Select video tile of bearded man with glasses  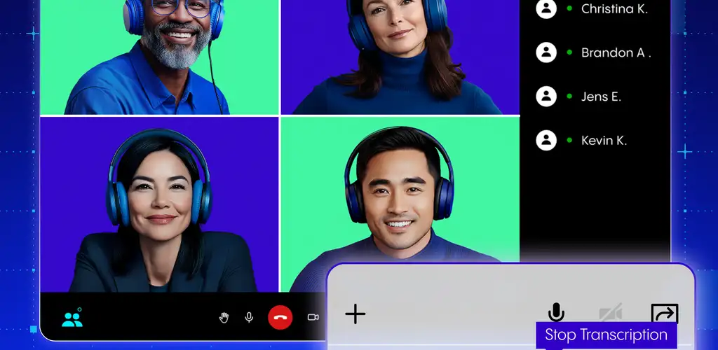point(159,56)
